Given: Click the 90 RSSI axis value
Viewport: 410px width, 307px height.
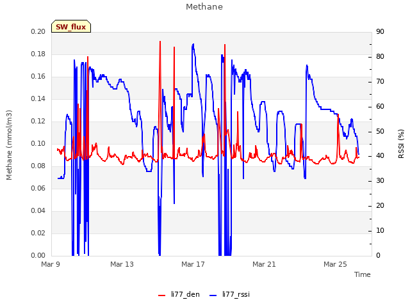Looking at the screenshot, I should [x=380, y=31].
